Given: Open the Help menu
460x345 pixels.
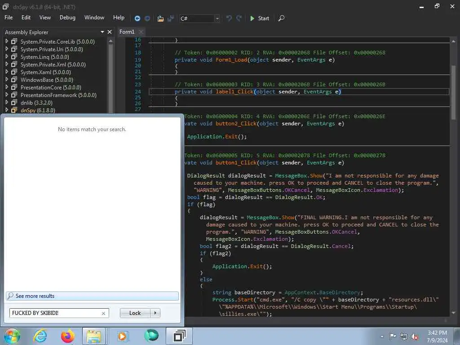Looking at the screenshot, I should point(119,18).
